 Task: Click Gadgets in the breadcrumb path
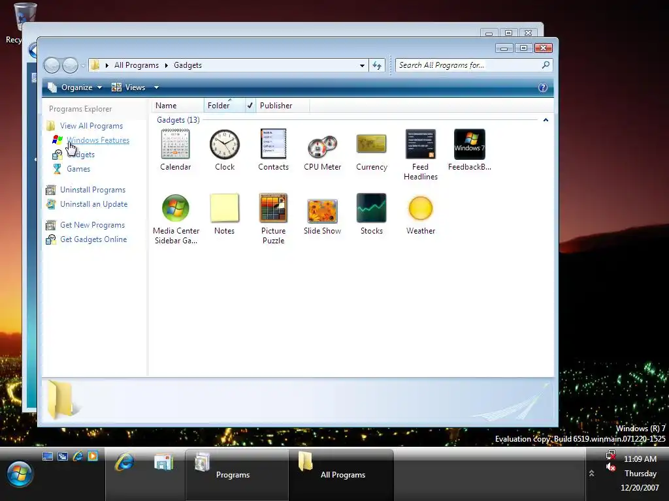tap(188, 65)
